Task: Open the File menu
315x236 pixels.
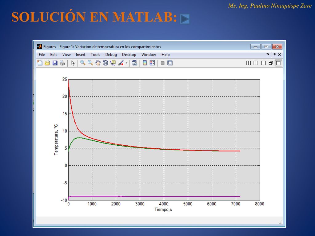Action: [x=42, y=55]
